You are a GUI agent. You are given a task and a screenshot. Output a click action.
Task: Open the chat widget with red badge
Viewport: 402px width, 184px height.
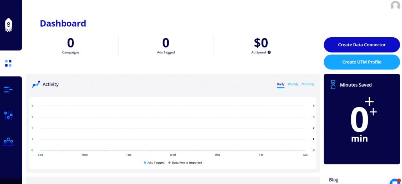tap(396, 181)
